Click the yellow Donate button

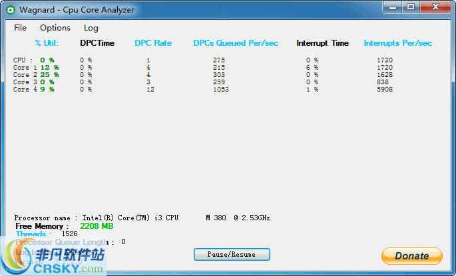[412, 255]
